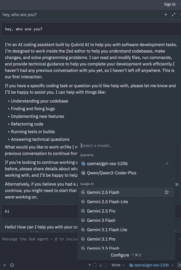Image resolution: width=181 pixels, height=270 pixels.
Task: Select the checked openai/gpt-oss-120b model
Action: tap(126, 163)
